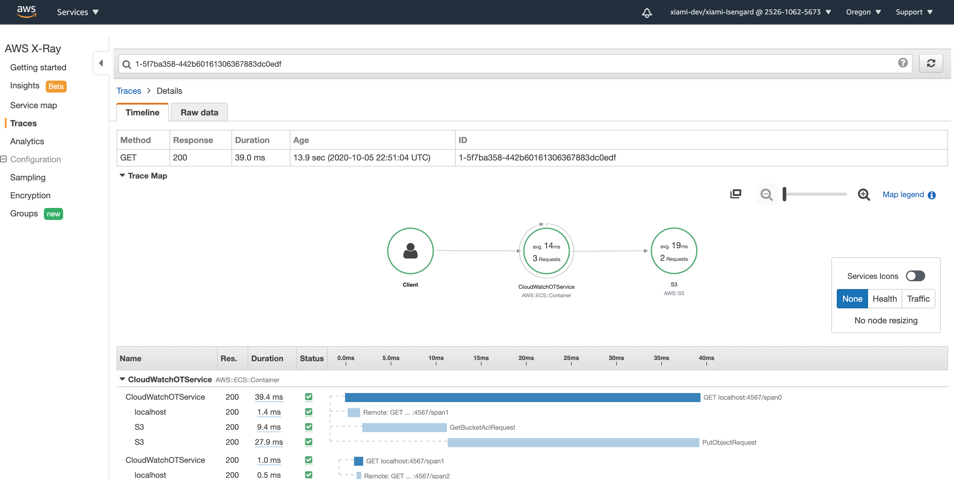Click the GET localhost:4567/span1 segment bar
Screen dimensions: 954x479
358,461
